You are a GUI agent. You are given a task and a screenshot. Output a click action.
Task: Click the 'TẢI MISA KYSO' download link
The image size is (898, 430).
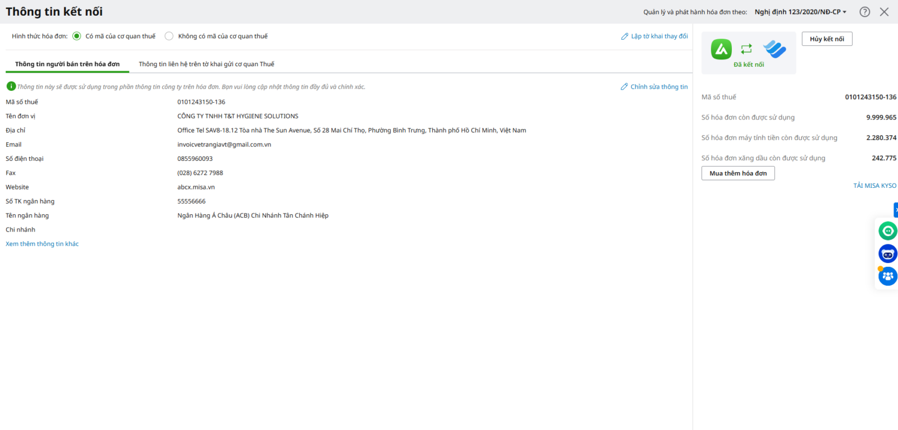tap(874, 186)
